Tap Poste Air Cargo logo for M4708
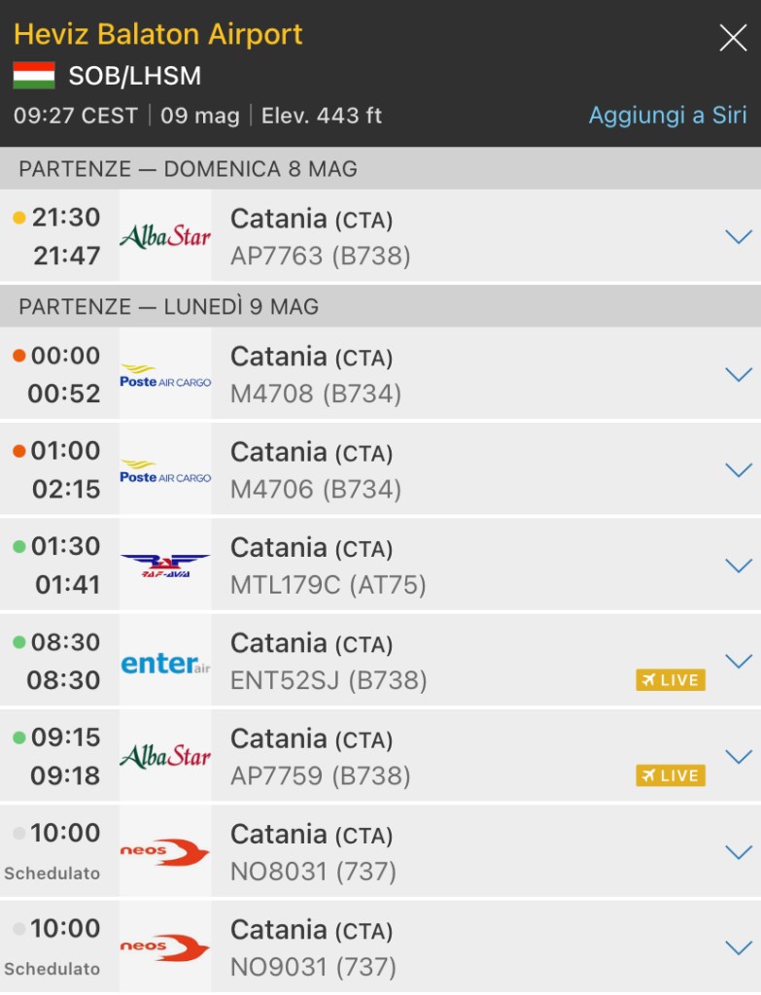761x995 pixels. pyautogui.click(x=165, y=375)
